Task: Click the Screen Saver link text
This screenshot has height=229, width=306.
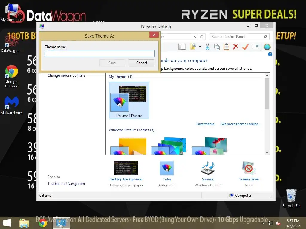Action: click(x=249, y=179)
